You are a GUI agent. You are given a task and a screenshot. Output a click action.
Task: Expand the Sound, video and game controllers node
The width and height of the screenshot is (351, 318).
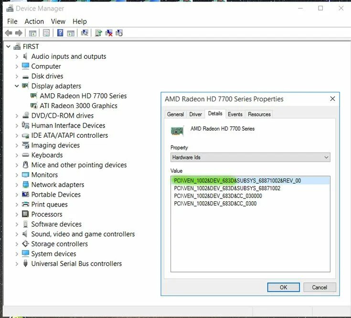(17, 234)
